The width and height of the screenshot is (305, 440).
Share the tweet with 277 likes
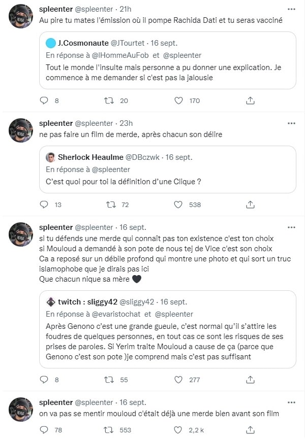coord(250,380)
